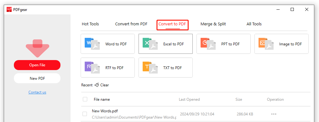Click the C:\Users\admin\Documents file path
The image size is (319, 122).
coord(134,117)
